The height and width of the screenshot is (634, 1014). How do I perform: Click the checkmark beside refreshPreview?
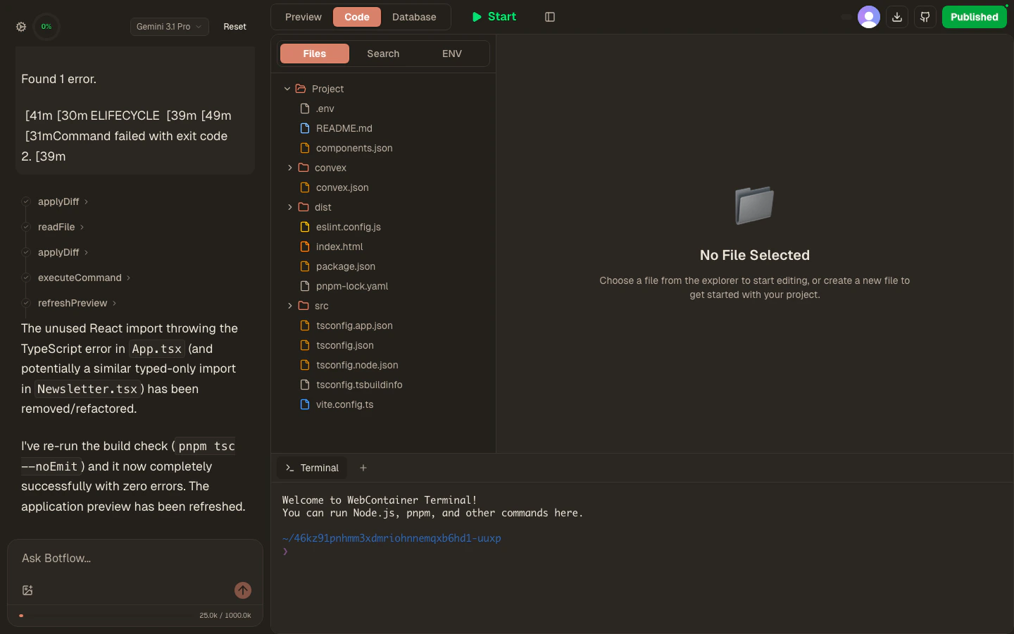26,303
